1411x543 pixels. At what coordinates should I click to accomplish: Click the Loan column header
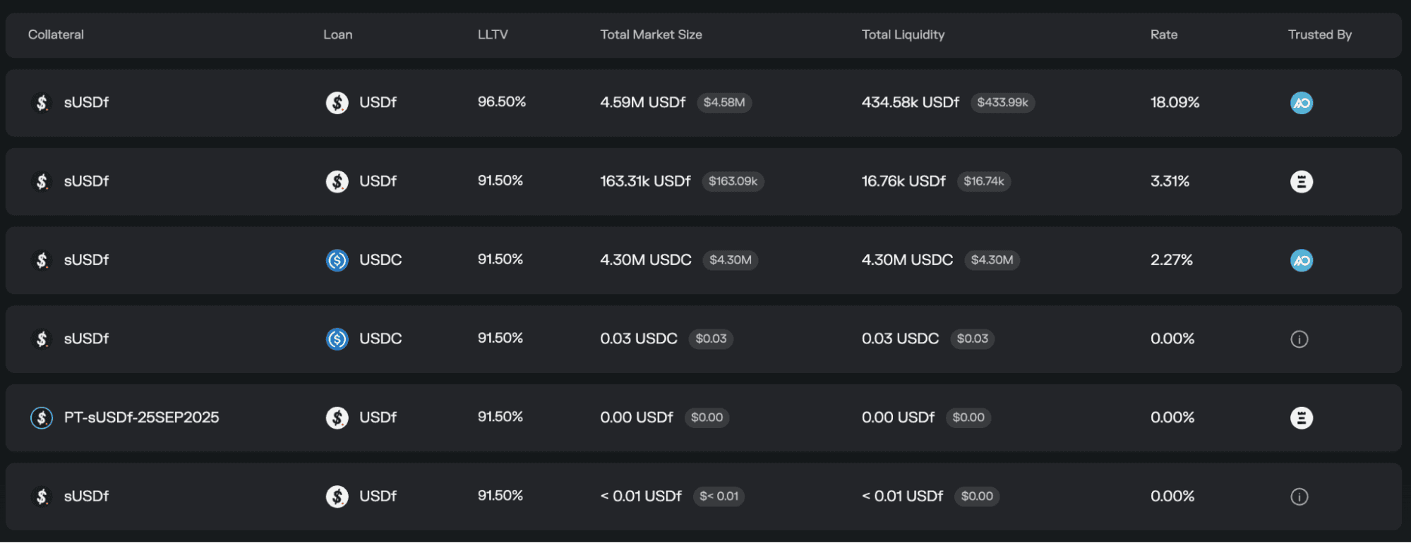[x=337, y=35]
